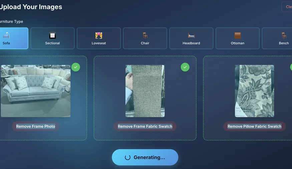Choose the Sectional furniture icon

[x=52, y=35]
